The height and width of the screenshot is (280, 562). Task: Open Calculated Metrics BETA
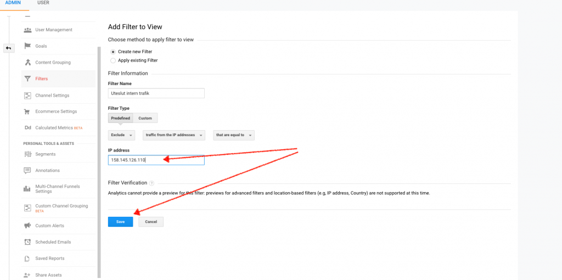59,128
